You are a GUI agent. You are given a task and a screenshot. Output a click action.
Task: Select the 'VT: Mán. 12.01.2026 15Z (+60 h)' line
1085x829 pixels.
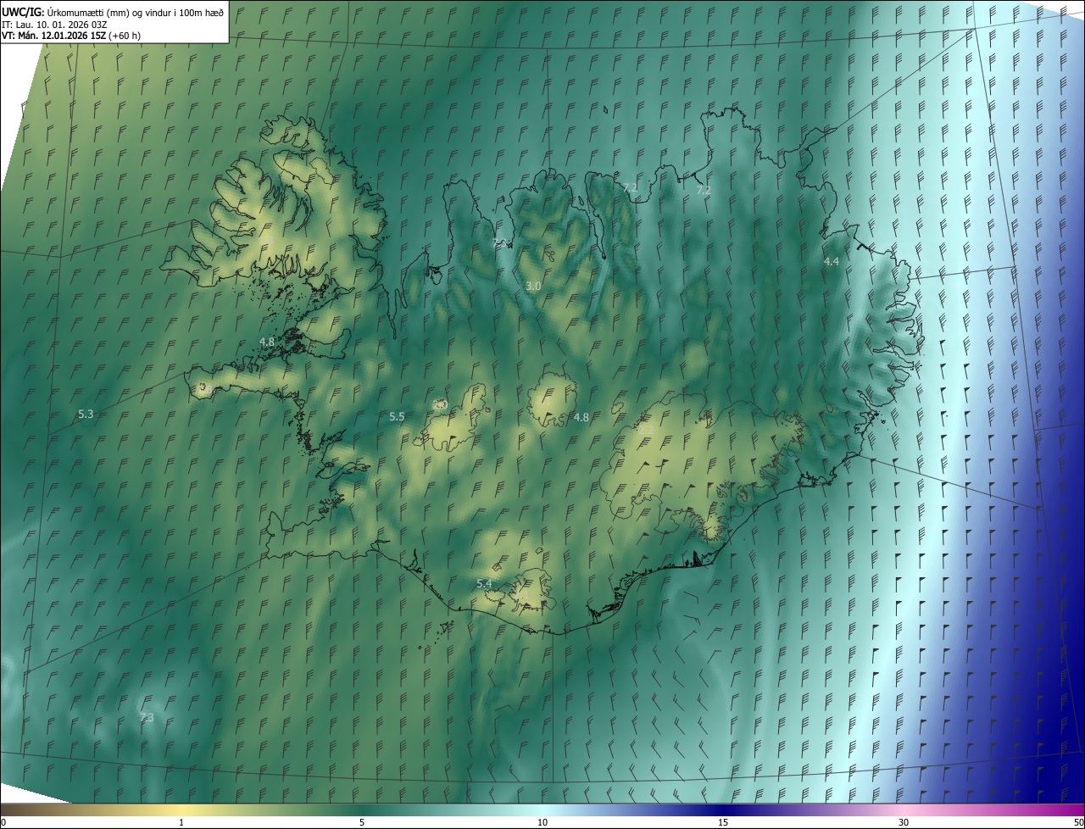tap(71, 36)
